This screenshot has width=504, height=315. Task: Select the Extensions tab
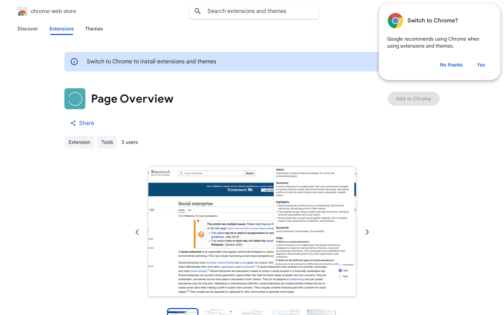point(62,29)
